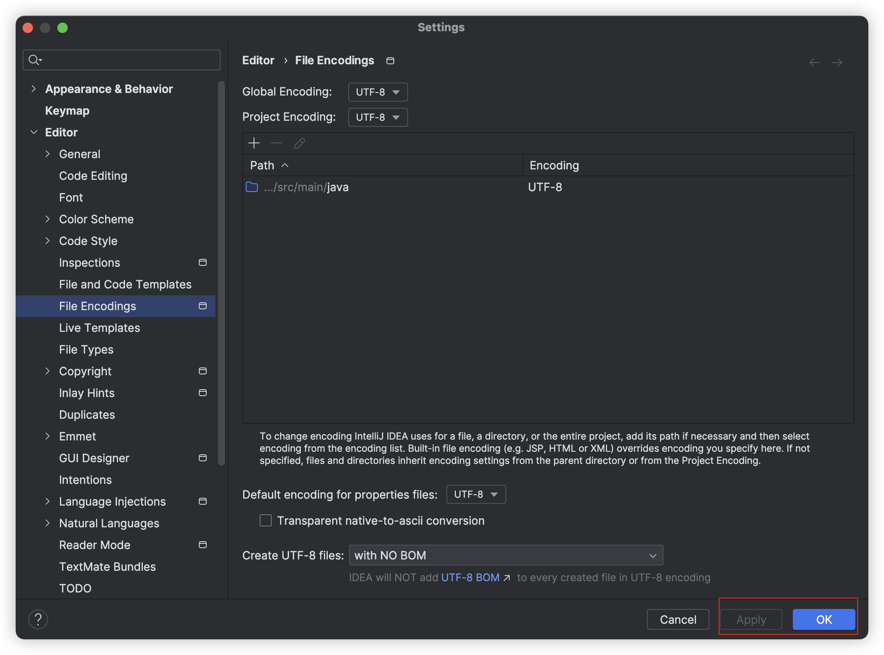Open the Global Encoding dropdown

pyautogui.click(x=378, y=92)
